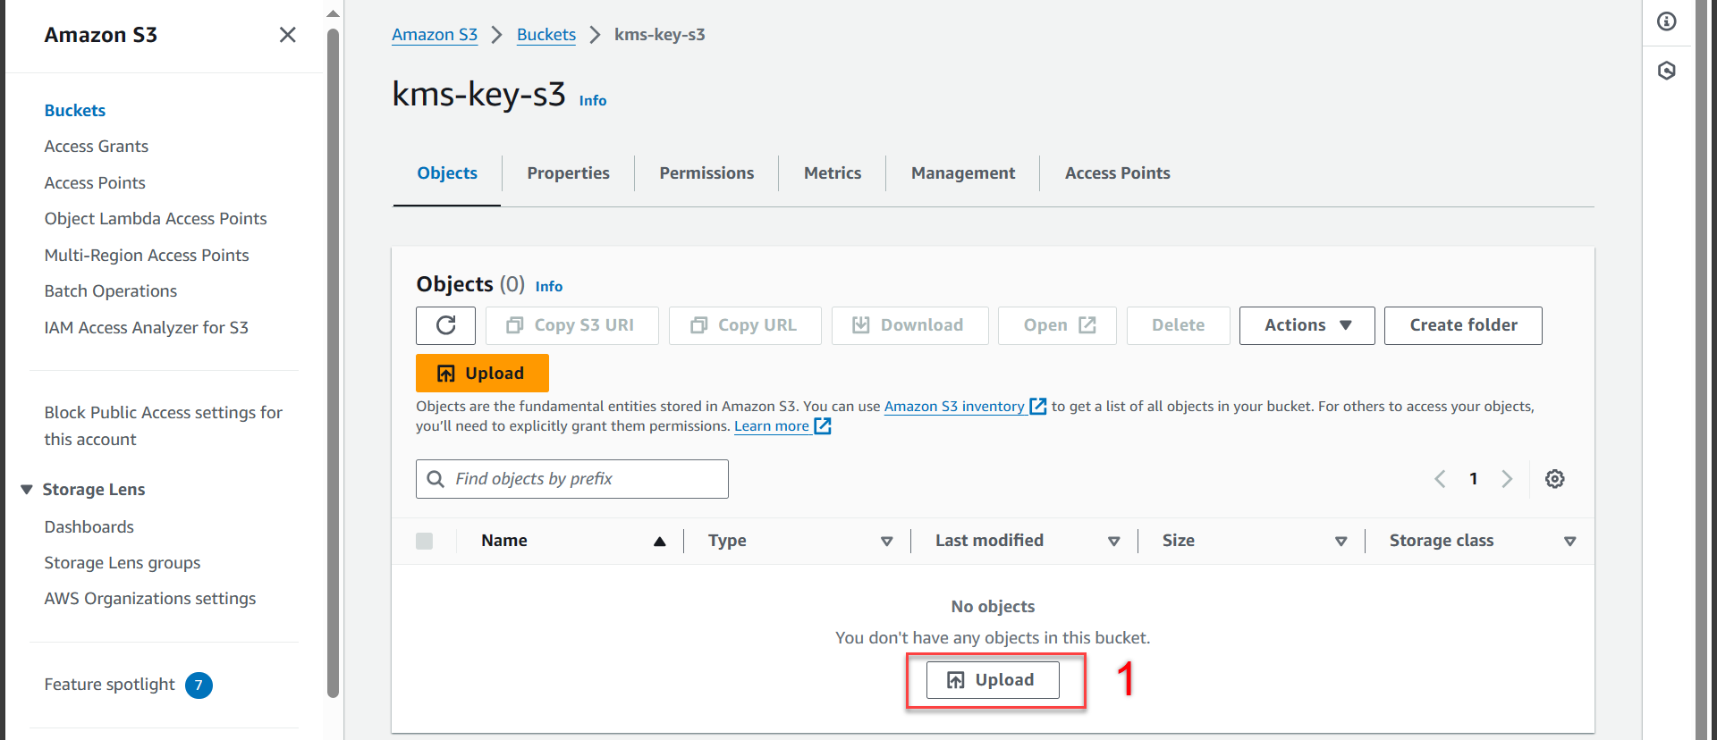The image size is (1717, 740).
Task: Click the Copy S3 URI button
Action: click(572, 325)
